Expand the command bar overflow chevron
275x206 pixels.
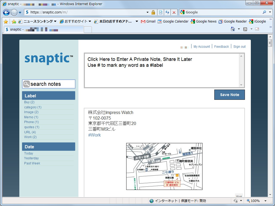271,27
